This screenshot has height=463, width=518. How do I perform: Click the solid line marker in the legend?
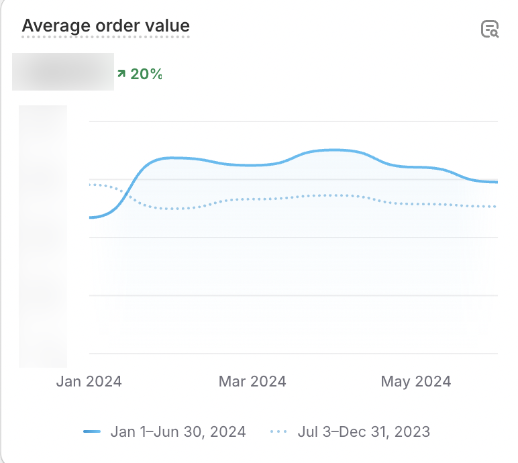92,431
